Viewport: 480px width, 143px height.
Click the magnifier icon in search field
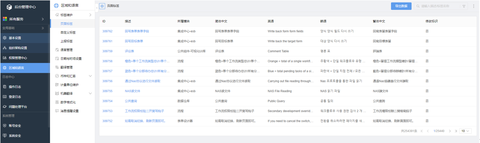[418, 6]
